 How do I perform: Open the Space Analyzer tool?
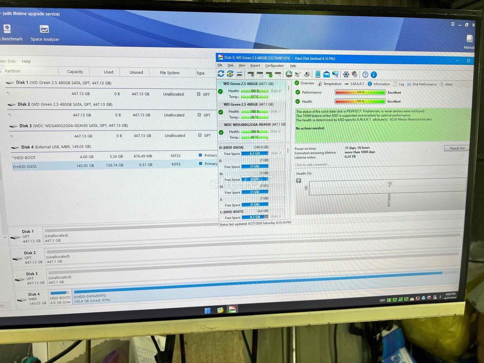45,33
